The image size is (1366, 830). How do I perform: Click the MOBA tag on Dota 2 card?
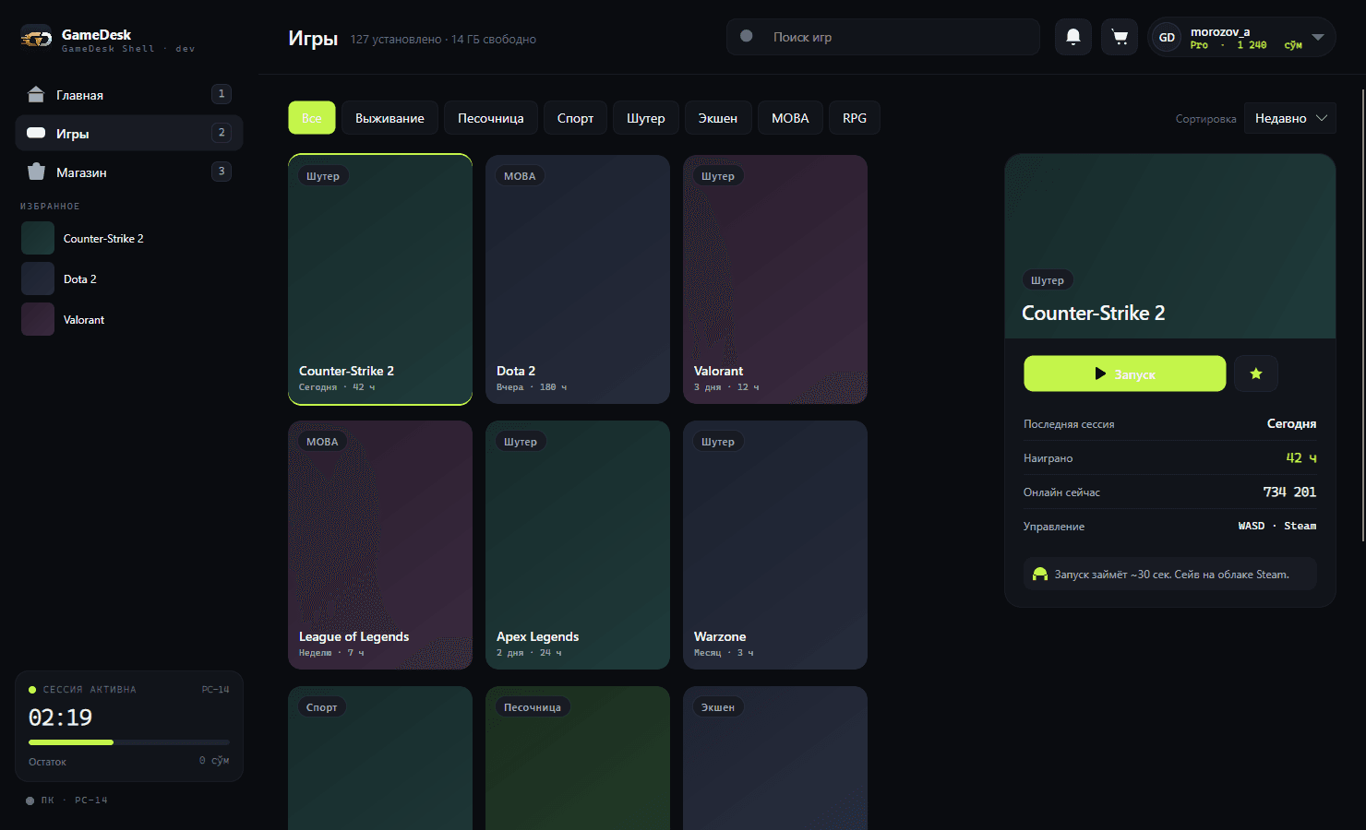point(520,176)
